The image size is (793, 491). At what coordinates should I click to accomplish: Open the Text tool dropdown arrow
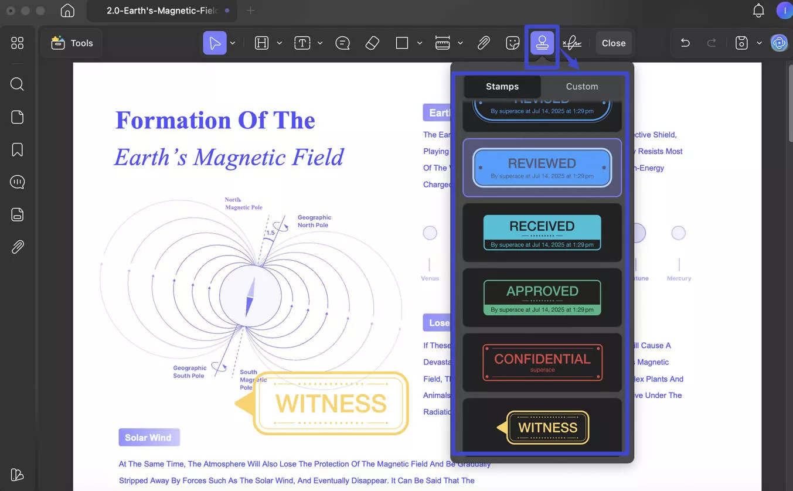coord(320,42)
